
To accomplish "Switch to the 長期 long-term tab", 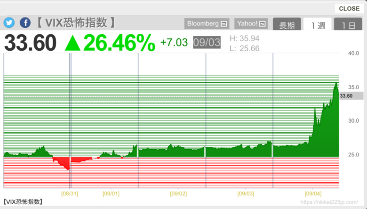I will (x=287, y=24).
